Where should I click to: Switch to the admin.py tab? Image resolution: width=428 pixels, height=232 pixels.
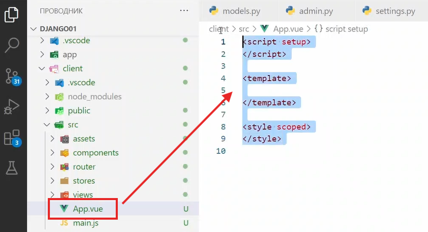pos(316,11)
